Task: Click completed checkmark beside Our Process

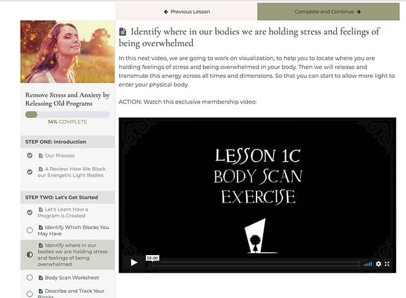Action: click(x=30, y=155)
